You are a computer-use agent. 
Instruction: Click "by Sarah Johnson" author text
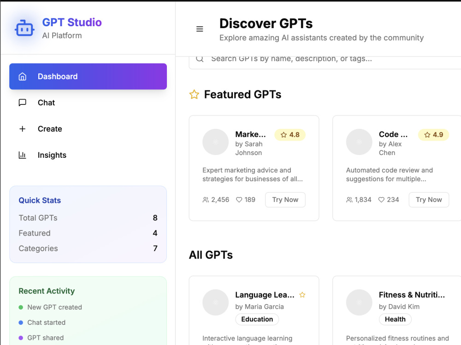coord(249,149)
